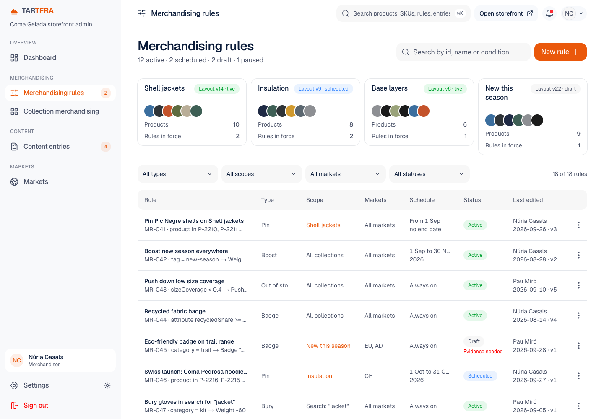Screen dimensions: 604x419
Task: Open Content entries section
Action: coord(60,147)
